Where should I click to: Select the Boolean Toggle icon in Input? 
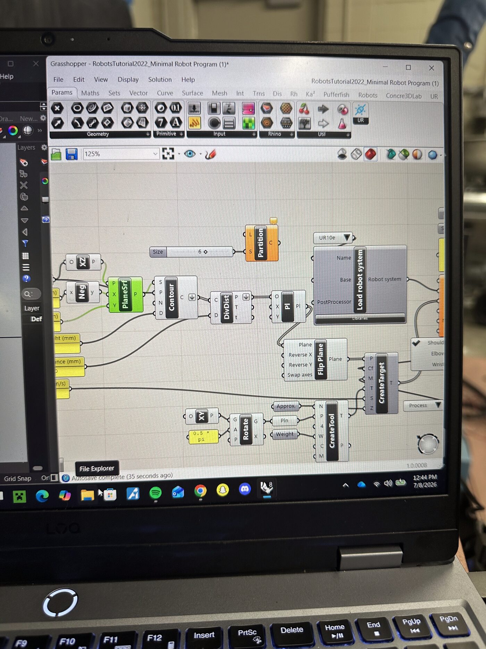point(214,108)
